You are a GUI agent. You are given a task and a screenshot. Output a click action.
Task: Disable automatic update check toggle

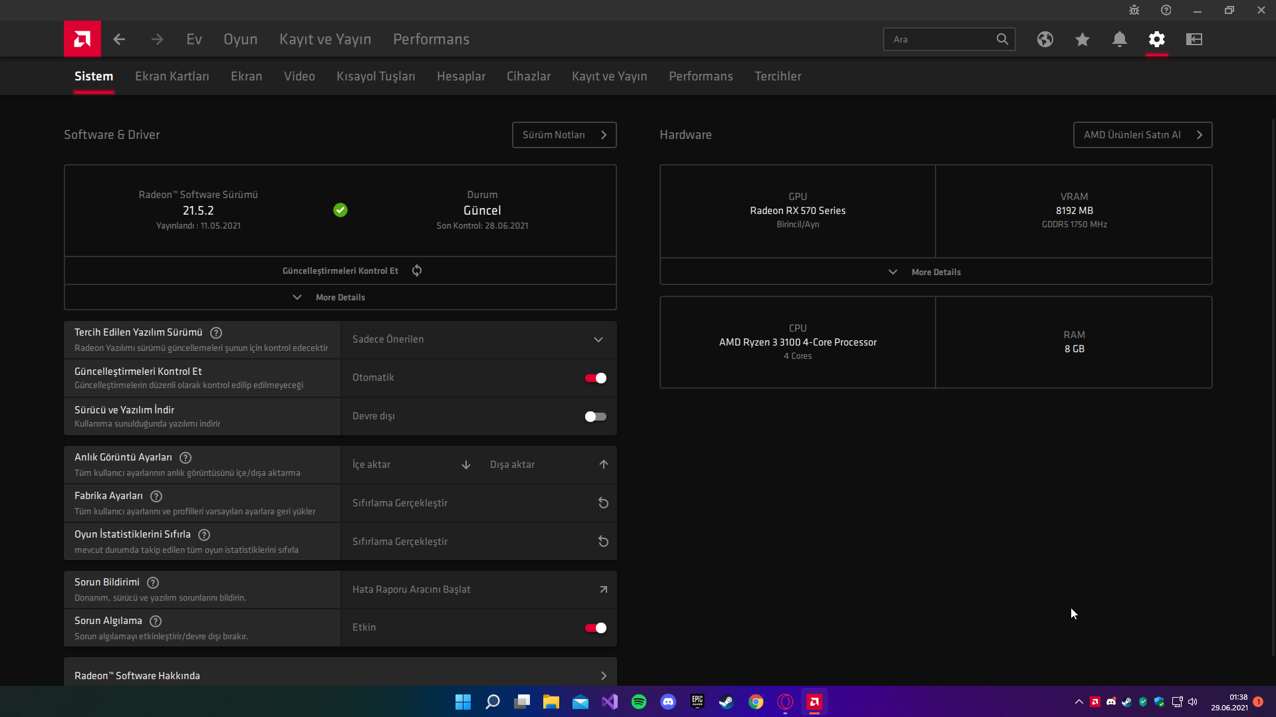pos(595,378)
